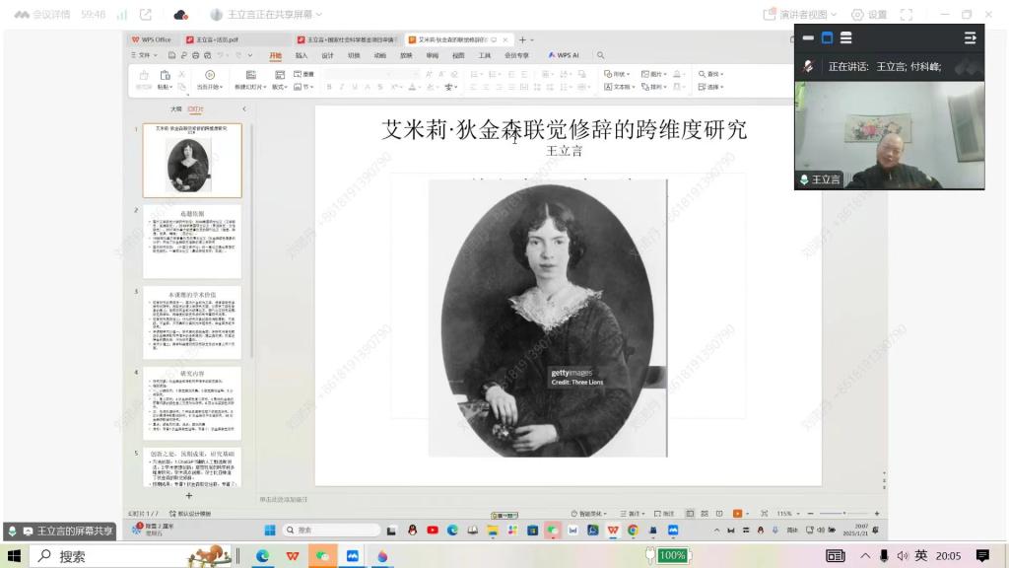Viewport: 1009px width, 568px height.
Task: Toggle the 备注 notes pane in status bar
Action: [x=635, y=514]
